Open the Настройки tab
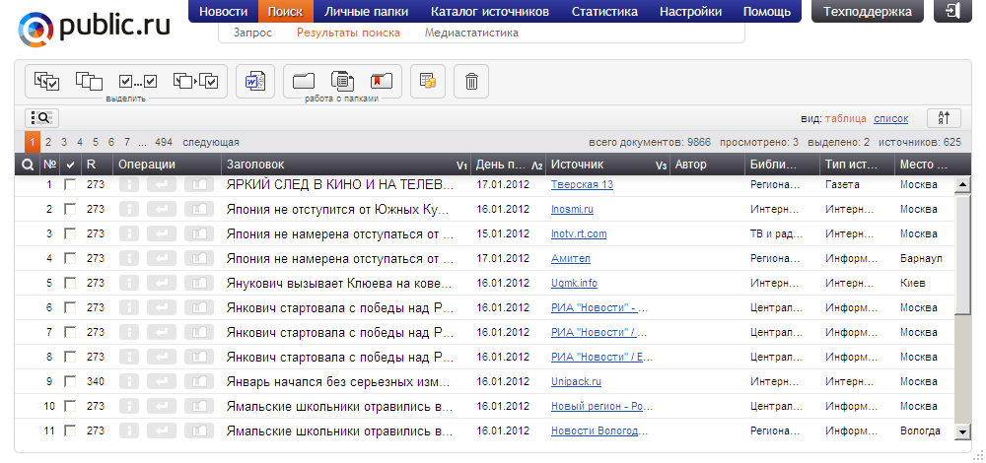Screen dimensions: 986x463 [690, 11]
